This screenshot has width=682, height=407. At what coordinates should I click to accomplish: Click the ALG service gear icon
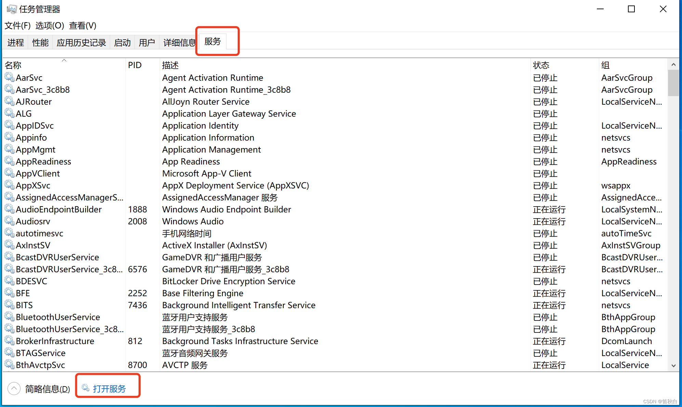(10, 113)
